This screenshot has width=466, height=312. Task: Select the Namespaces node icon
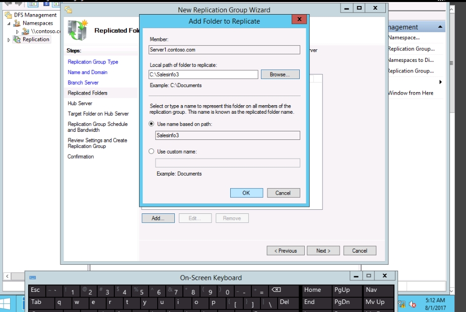pyautogui.click(x=17, y=23)
